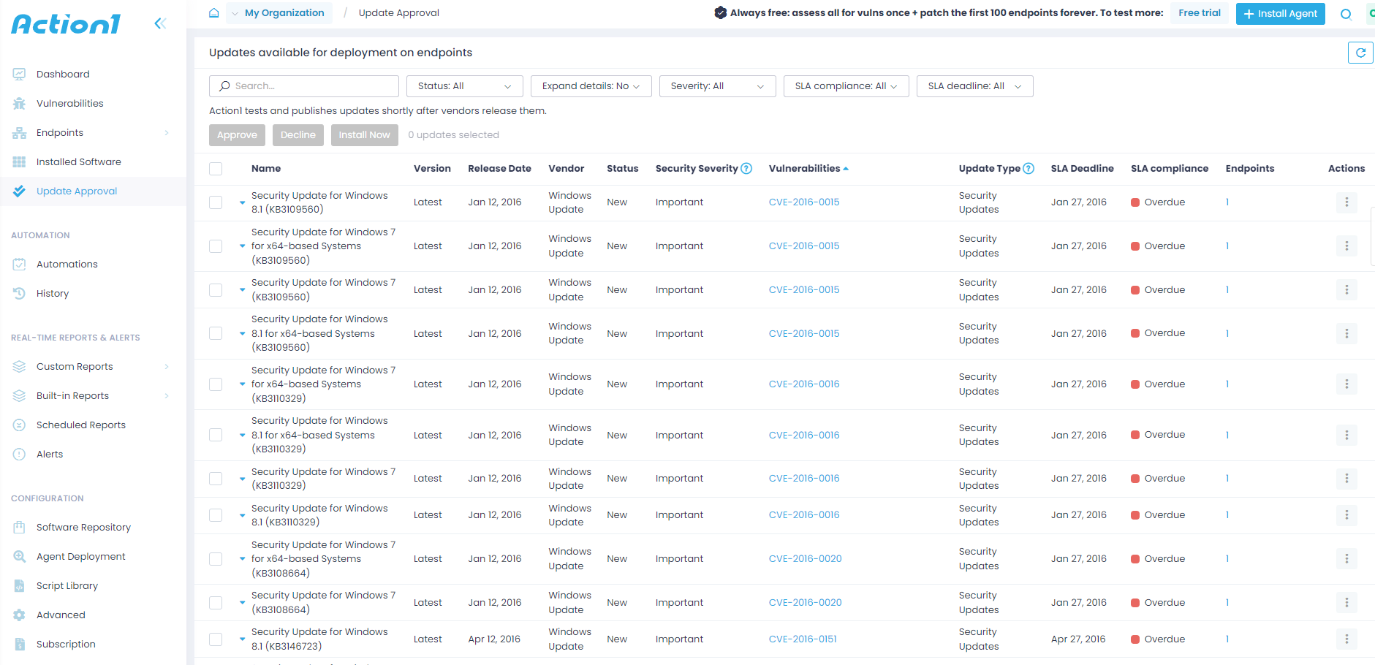Click the Install Now button
This screenshot has width=1375, height=665.
pyautogui.click(x=365, y=135)
